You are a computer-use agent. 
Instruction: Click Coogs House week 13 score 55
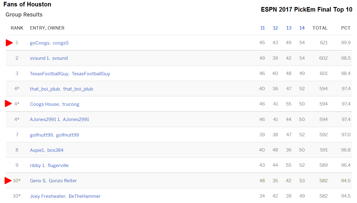288,104
